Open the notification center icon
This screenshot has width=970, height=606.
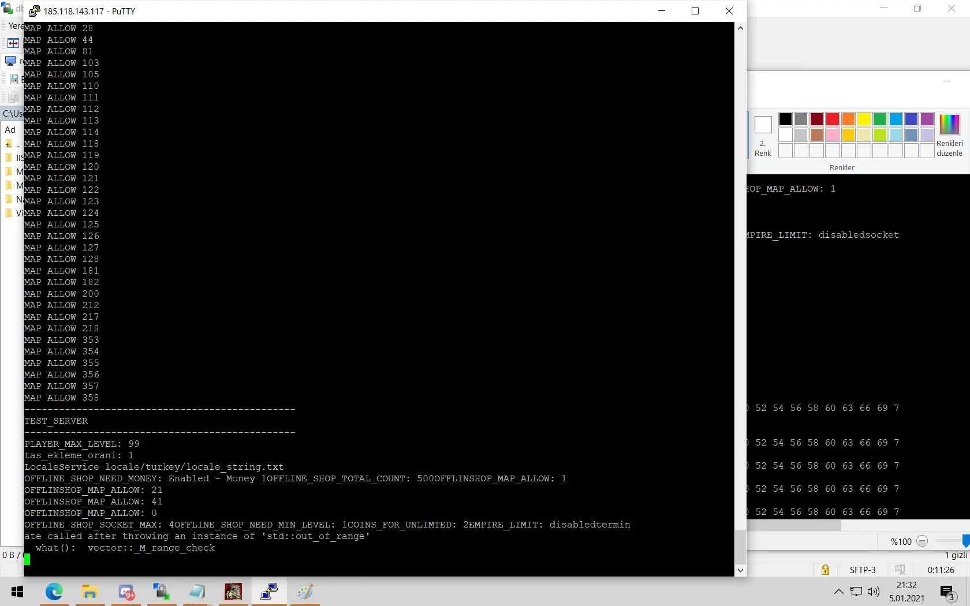pos(947,592)
